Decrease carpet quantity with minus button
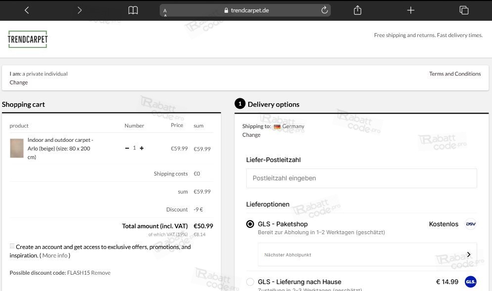Image resolution: width=492 pixels, height=291 pixels. 127,148
